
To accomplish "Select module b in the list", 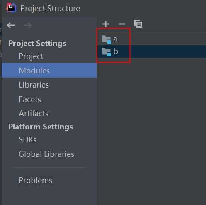I will pos(152,51).
